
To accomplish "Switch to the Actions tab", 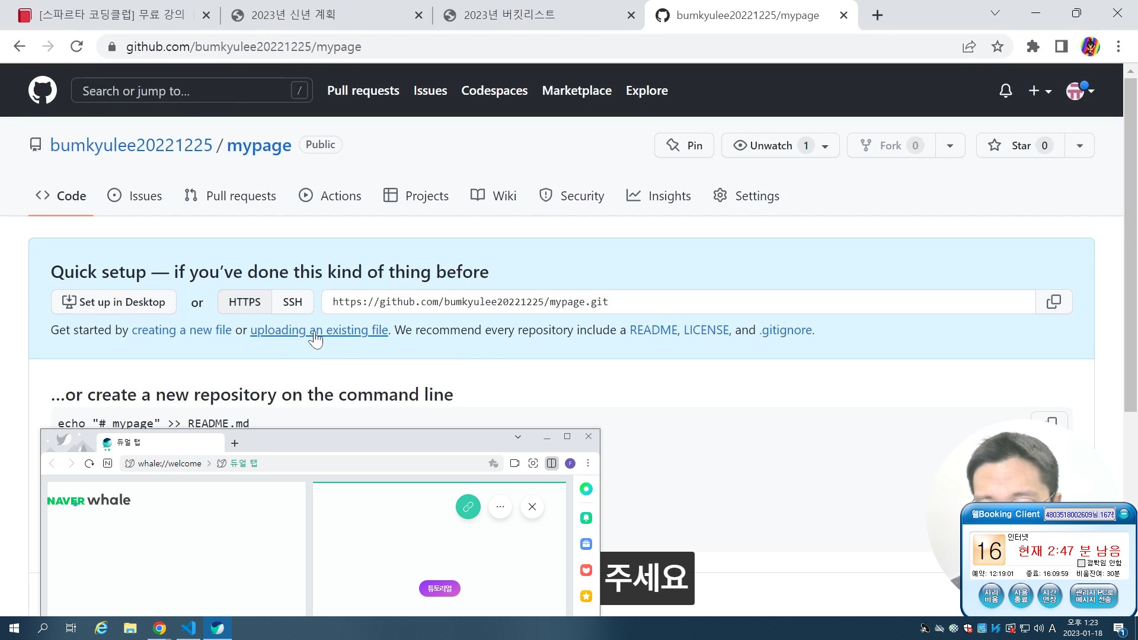I will [330, 196].
